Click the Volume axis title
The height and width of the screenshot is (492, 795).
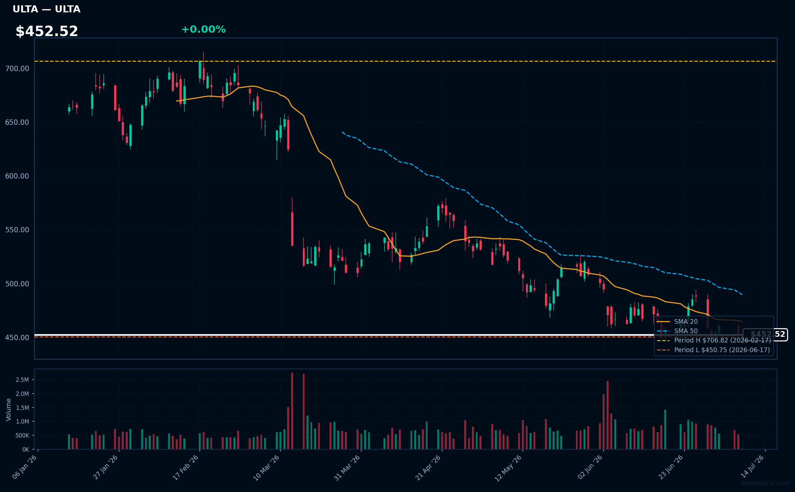(9, 410)
